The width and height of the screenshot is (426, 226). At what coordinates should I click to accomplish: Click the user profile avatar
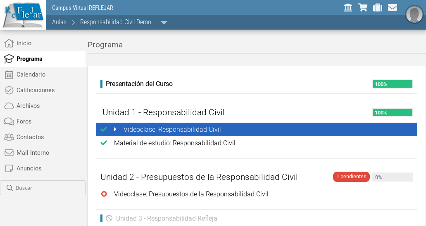point(414,14)
